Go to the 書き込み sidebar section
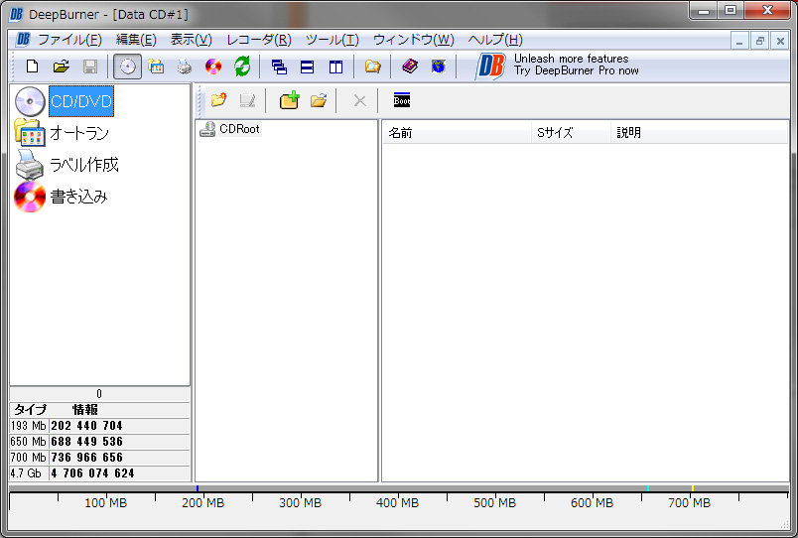 [78, 196]
